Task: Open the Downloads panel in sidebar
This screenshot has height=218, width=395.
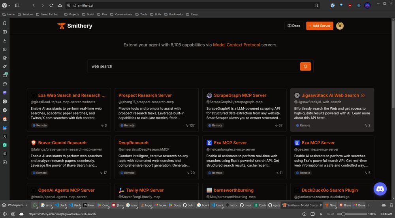Action: 4,41
